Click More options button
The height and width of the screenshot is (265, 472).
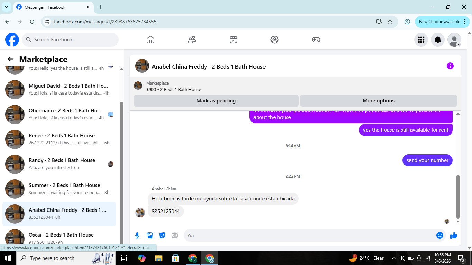[x=379, y=101]
